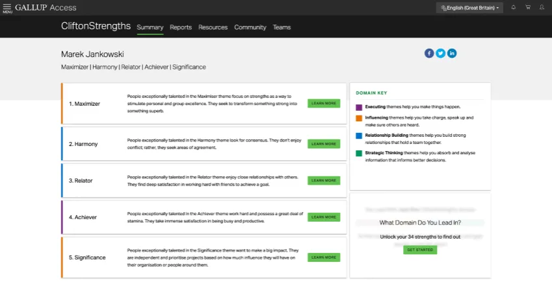The height and width of the screenshot is (284, 552).
Task: Share via the Facebook icon
Action: pyautogui.click(x=428, y=53)
